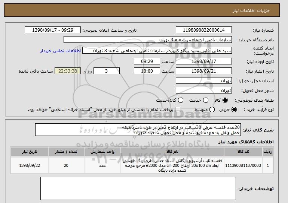Screen dimensions: 288x203
Task: Click the delivery city field تهران
Action: point(204,91)
